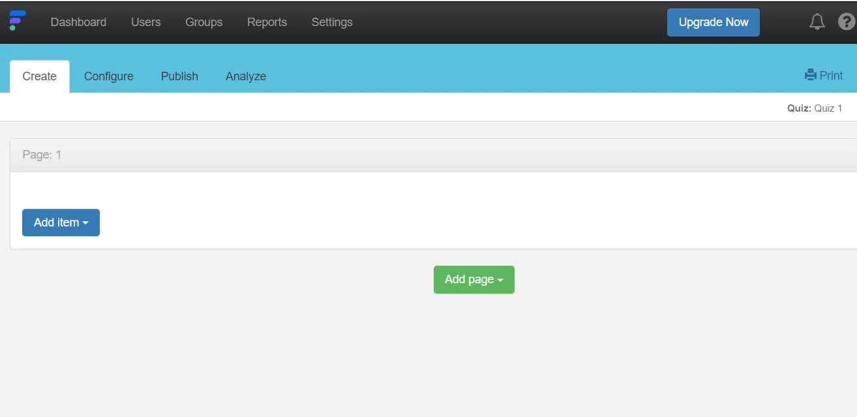The width and height of the screenshot is (857, 417).
Task: Select the Create tab
Action: click(39, 76)
